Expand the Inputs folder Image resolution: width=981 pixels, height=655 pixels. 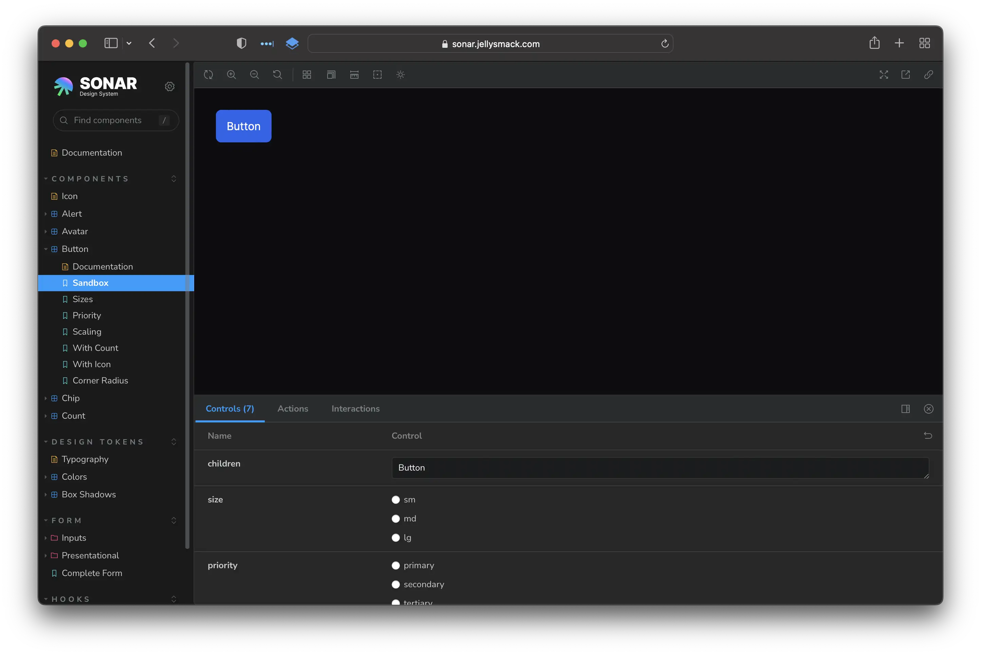(x=45, y=538)
